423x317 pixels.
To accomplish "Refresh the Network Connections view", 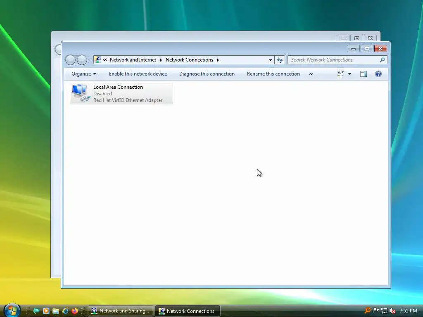I will (x=280, y=60).
